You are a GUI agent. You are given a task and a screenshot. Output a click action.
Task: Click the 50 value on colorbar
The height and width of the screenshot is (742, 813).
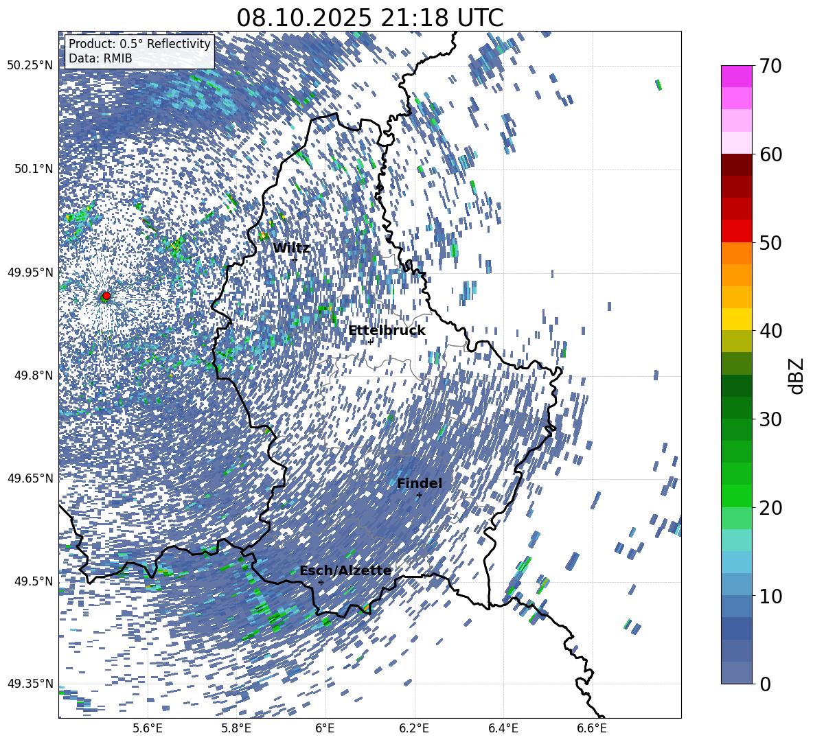[770, 242]
